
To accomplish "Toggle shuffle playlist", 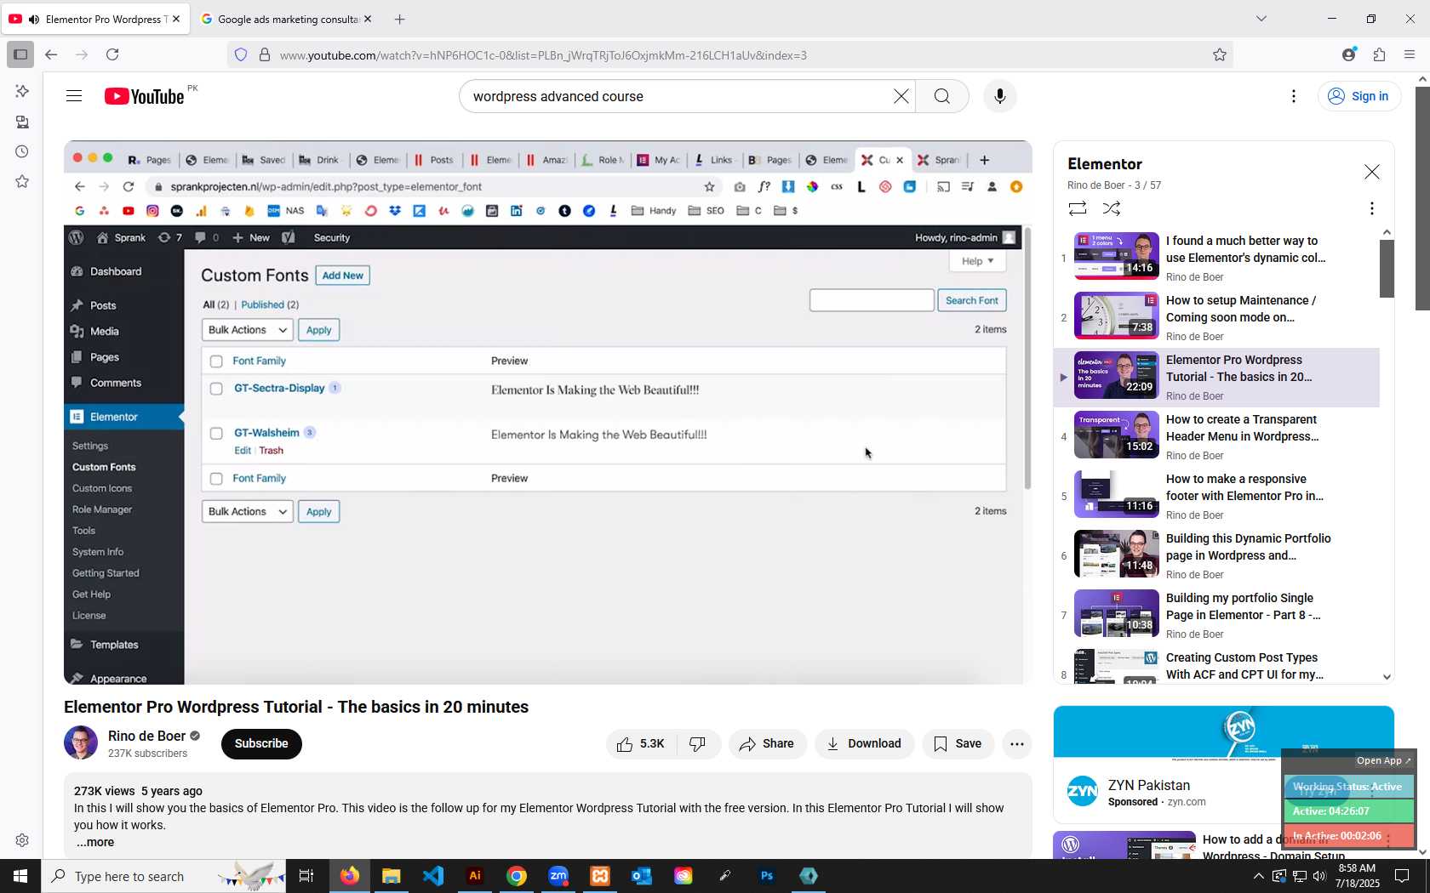I will tap(1112, 208).
